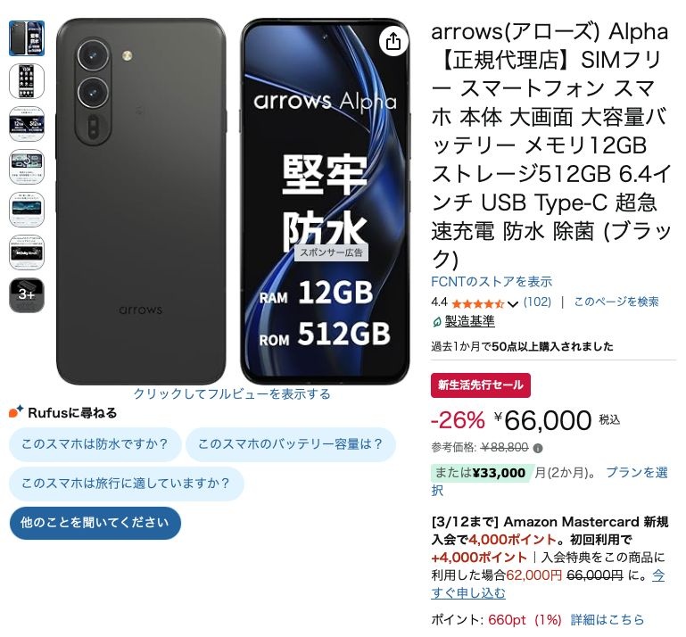Open the 製造基準 link

470,321
